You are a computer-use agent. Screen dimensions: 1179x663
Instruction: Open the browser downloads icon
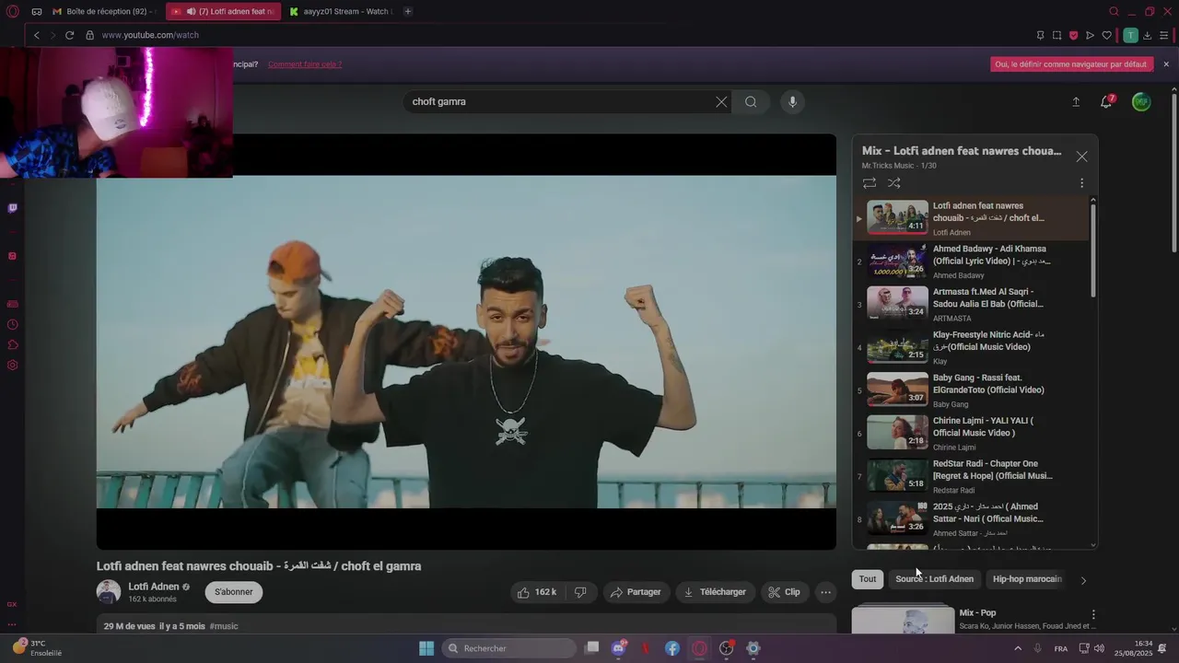click(x=1148, y=35)
